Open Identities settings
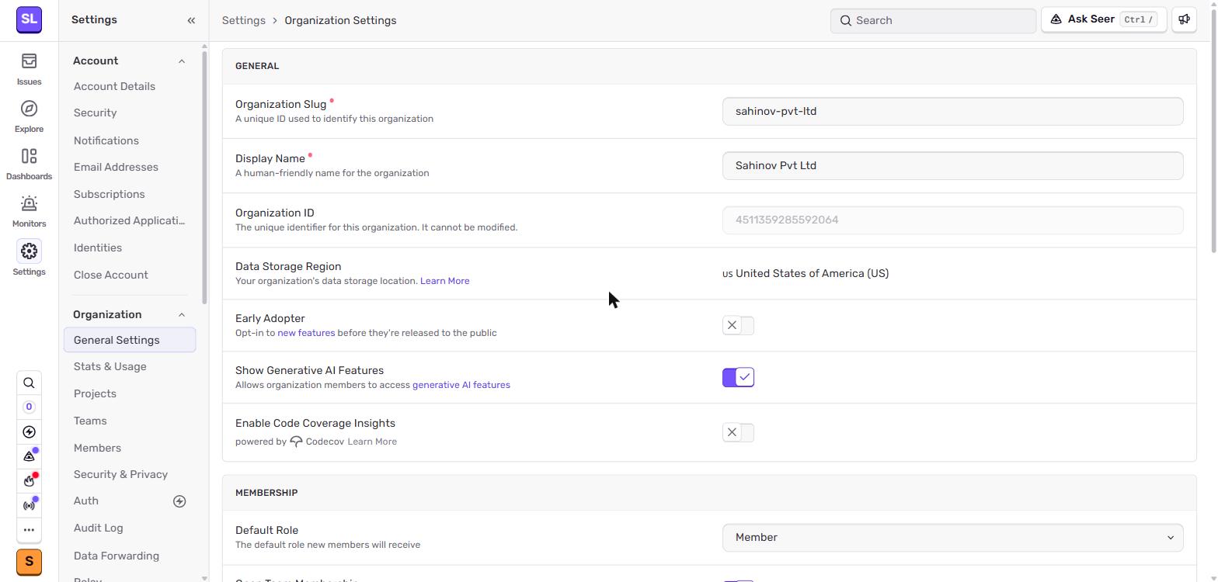This screenshot has height=582, width=1218. pos(98,248)
